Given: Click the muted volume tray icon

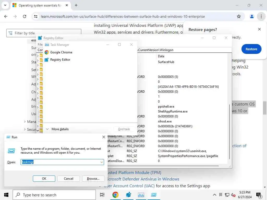Looking at the screenshot, I should tap(233, 195).
